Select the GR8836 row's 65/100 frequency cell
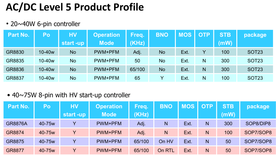This screenshot has height=155, width=276. 137,69
